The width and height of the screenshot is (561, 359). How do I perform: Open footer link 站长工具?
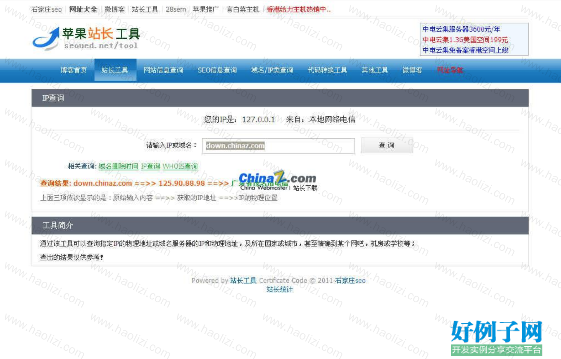click(x=243, y=281)
